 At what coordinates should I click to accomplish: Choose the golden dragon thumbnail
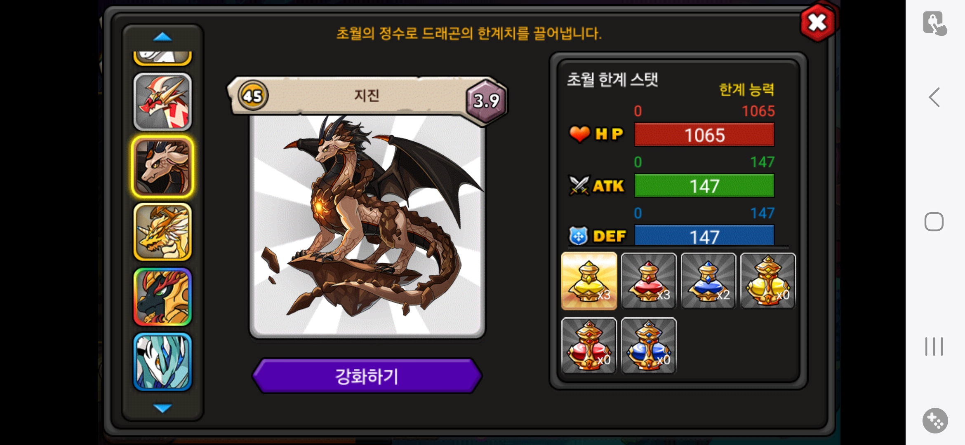162,232
